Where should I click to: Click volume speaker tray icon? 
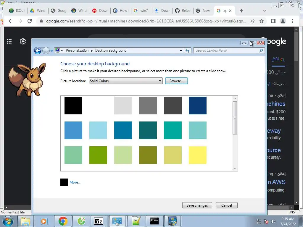point(273,221)
